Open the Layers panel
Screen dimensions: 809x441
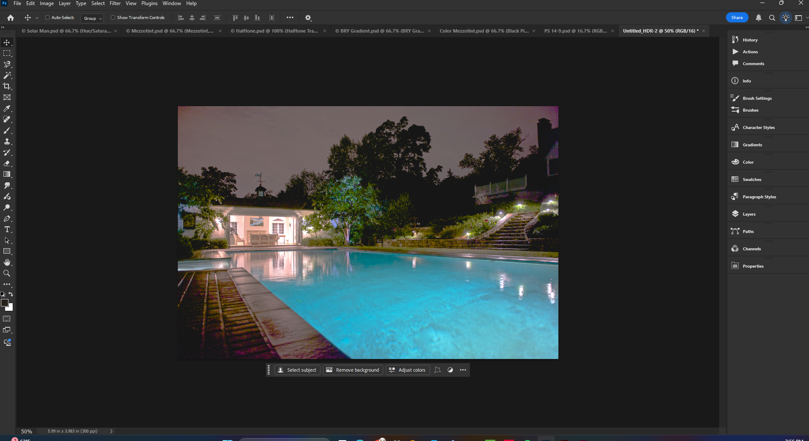tap(749, 214)
